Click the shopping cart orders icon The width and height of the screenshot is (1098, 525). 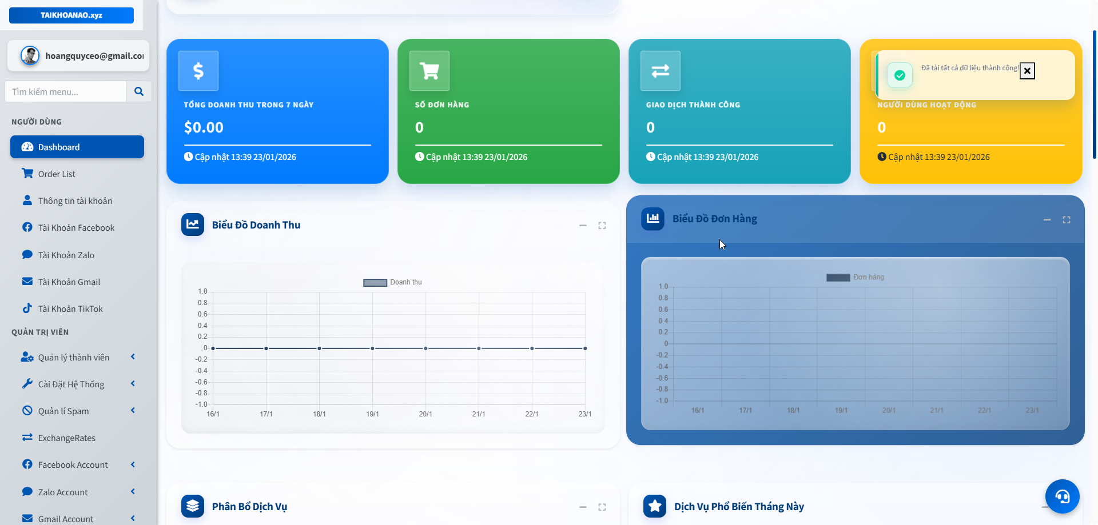click(429, 71)
